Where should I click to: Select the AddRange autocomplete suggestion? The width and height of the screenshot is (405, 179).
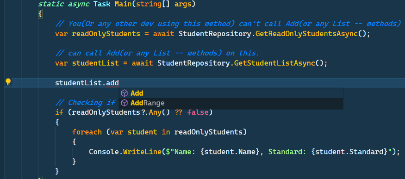231,103
